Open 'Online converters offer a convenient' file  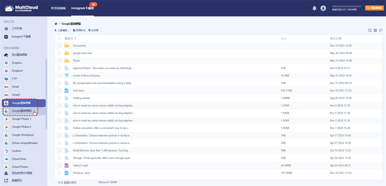pyautogui.click(x=101, y=128)
